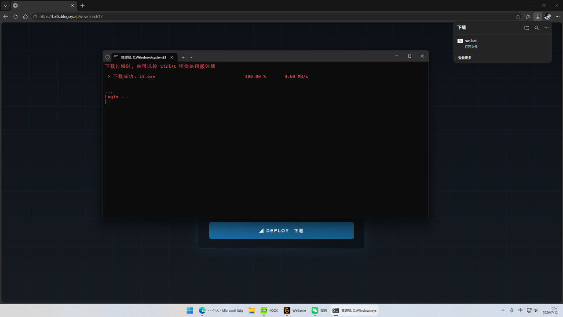Reload the current browser page
This screenshot has height=317, width=563.
click(x=15, y=16)
